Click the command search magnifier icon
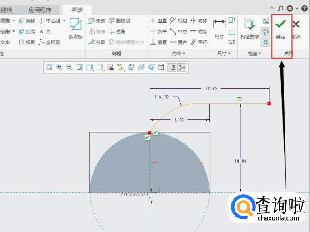The width and height of the screenshot is (310, 232). coord(280,8)
